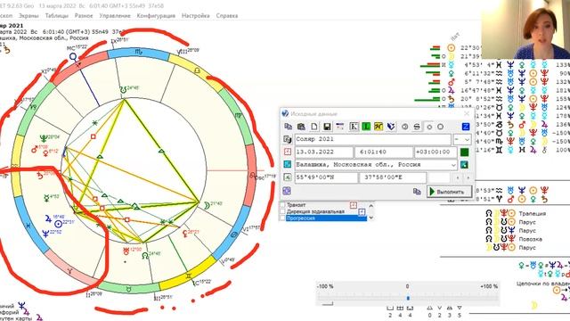Click the blue Z icon in dialog toolbar
This screenshot has height=321, width=570.
click(x=465, y=127)
